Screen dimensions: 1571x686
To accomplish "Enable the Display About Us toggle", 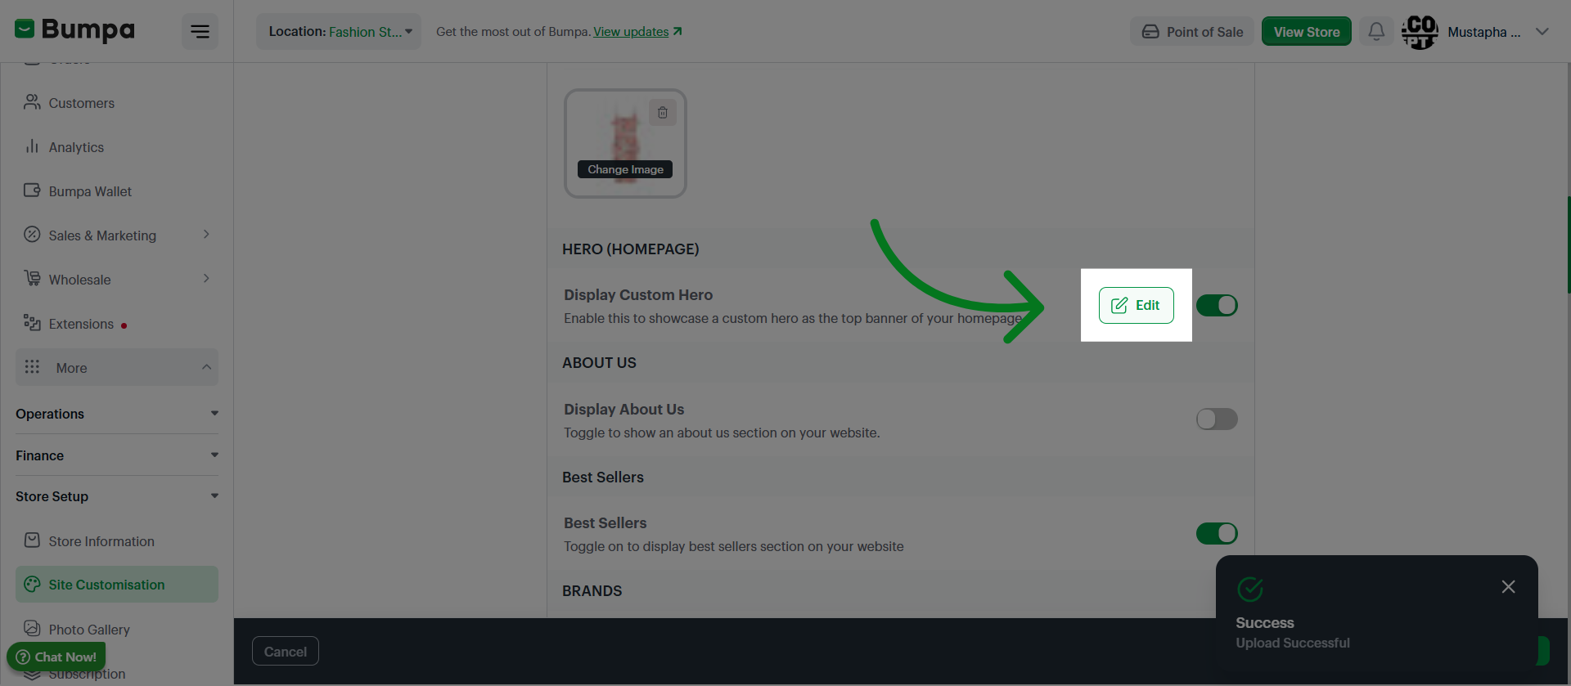I will click(x=1217, y=419).
